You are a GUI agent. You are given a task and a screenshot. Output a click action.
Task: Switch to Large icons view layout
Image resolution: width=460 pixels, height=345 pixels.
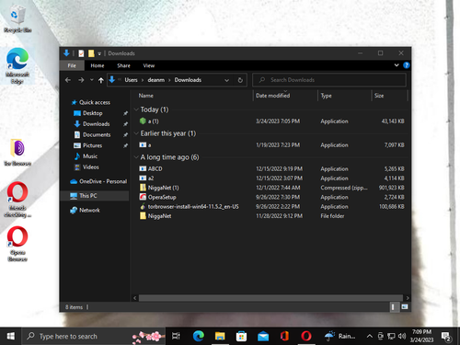pyautogui.click(x=405, y=307)
